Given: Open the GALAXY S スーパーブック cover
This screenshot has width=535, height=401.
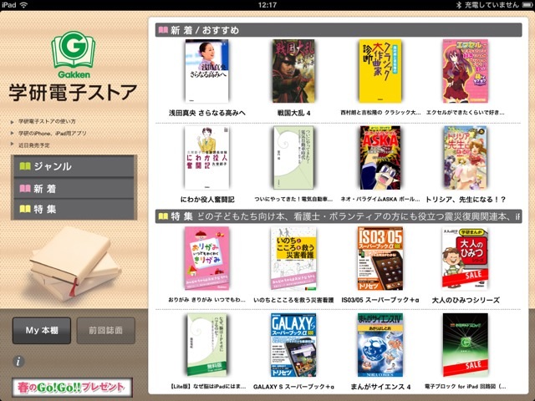Looking at the screenshot, I should click(x=293, y=345).
